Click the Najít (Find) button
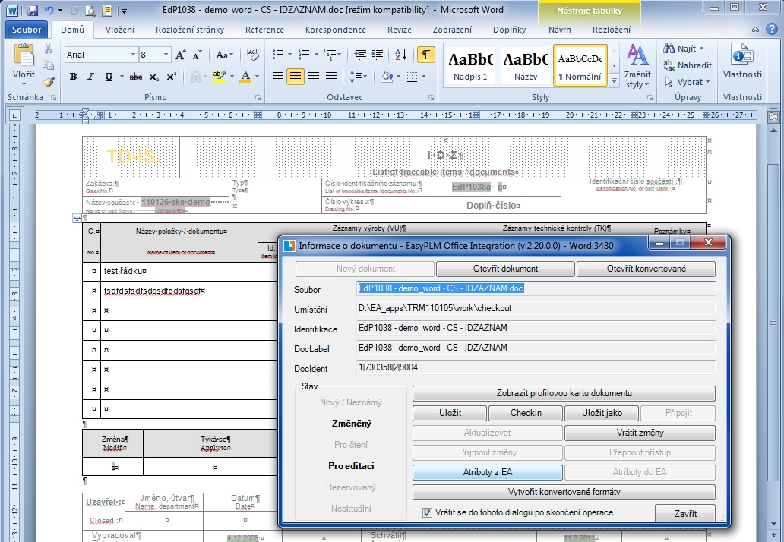784x542 pixels. click(x=684, y=49)
